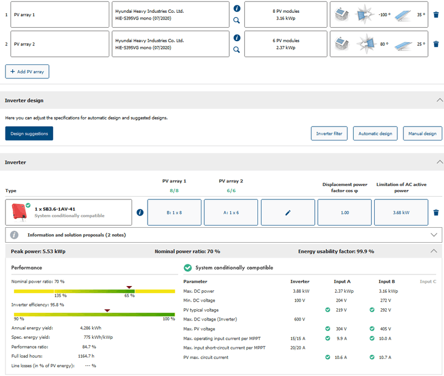The height and width of the screenshot is (376, 444).
Task: Expand Information and solution proposals notes
Action: click(434, 235)
